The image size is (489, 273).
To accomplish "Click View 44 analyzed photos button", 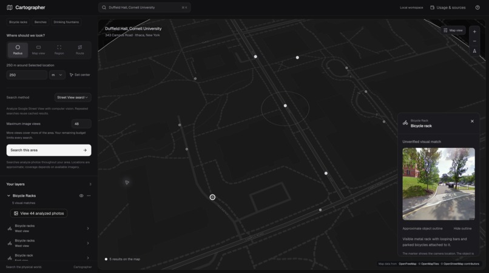I will coord(39,214).
